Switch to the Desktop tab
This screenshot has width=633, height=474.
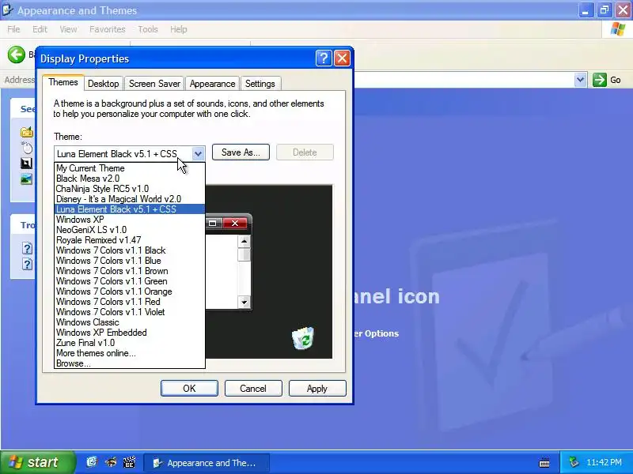pyautogui.click(x=104, y=84)
